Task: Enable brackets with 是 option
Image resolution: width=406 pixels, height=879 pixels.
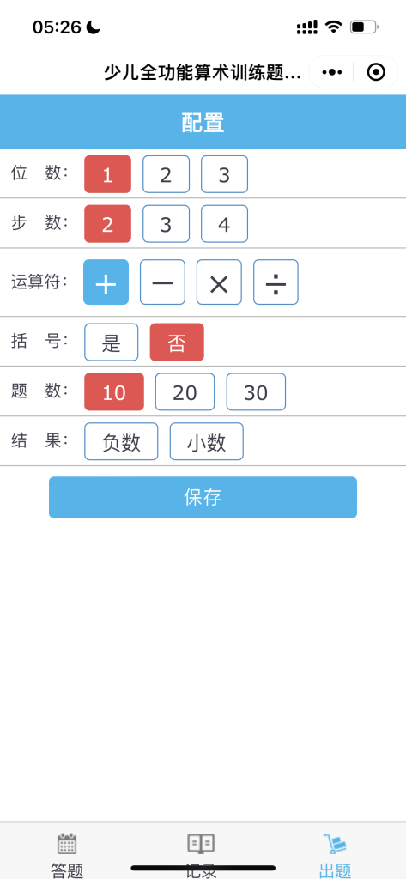Action: 111,342
